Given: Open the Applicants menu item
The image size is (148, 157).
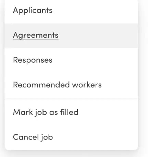Looking at the screenshot, I should tap(71, 11).
